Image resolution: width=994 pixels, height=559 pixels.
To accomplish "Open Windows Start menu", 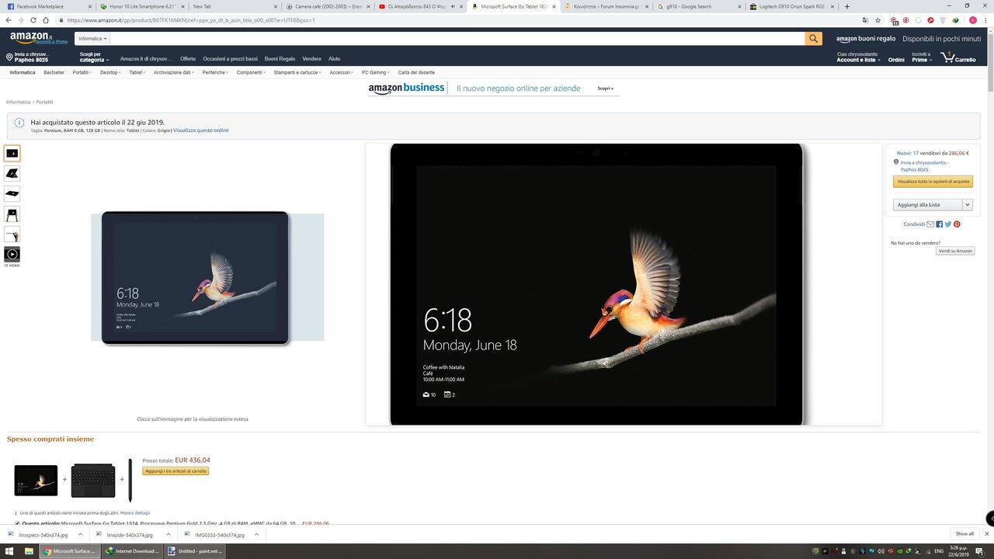I will [x=8, y=551].
